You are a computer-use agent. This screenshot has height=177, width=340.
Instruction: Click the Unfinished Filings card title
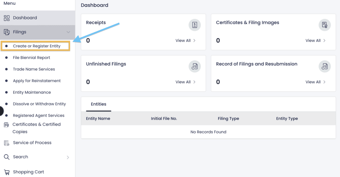(106, 64)
